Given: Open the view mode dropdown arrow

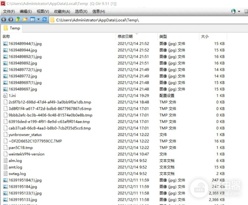Looking at the screenshot, I should click(x=38, y=19).
